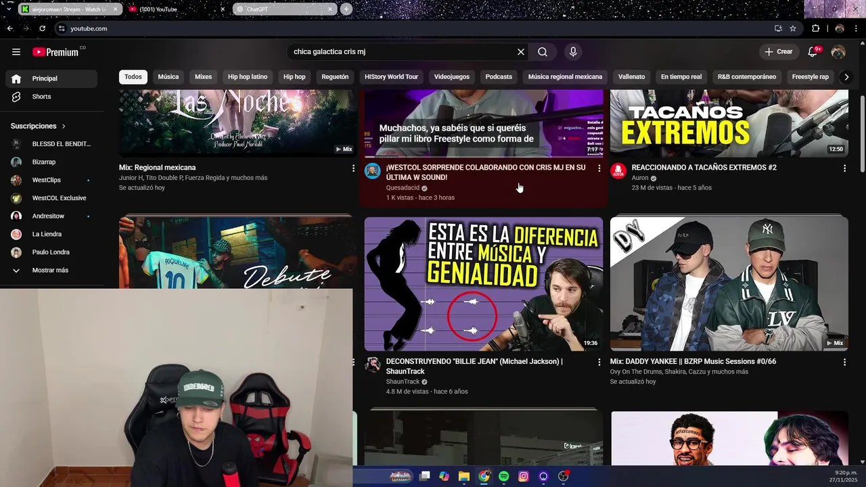Reload the page in Chrome
866x487 pixels.
click(42, 28)
